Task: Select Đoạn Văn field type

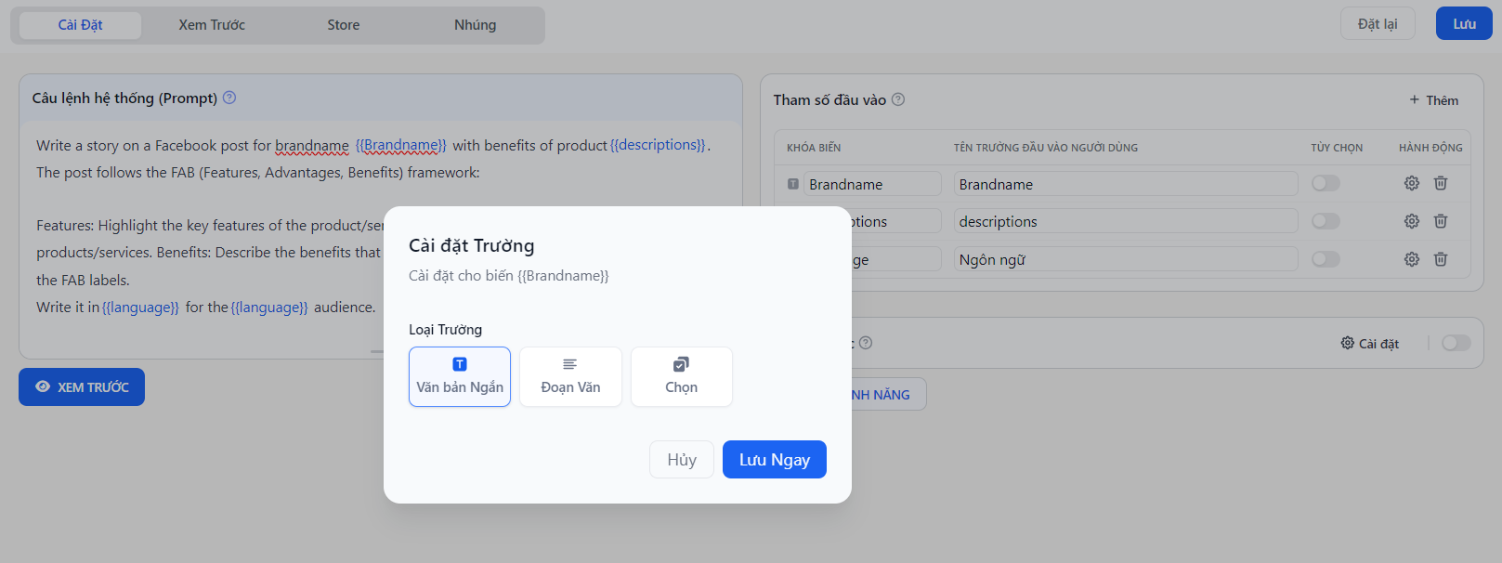Action: (x=570, y=376)
